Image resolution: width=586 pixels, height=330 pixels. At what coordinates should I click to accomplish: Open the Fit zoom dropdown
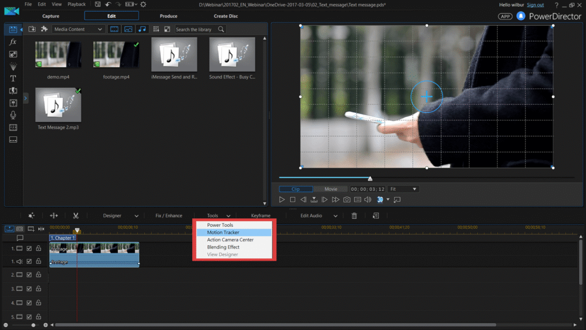tap(403, 189)
